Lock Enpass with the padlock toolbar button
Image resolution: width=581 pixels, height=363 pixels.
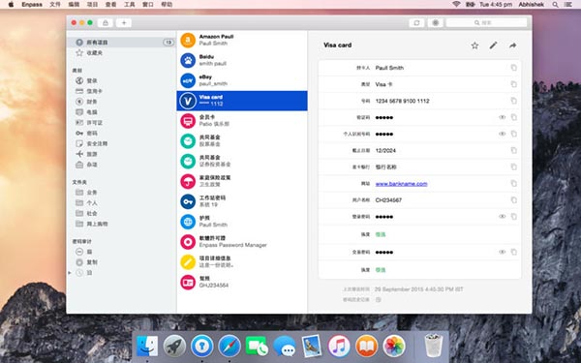pyautogui.click(x=106, y=23)
